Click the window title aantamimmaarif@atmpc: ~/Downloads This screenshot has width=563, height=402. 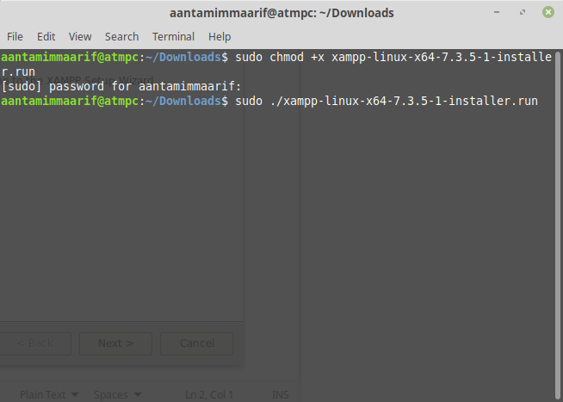pyautogui.click(x=281, y=13)
